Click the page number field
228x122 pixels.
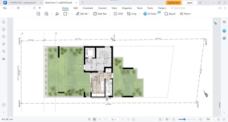pyautogui.click(x=114, y=119)
